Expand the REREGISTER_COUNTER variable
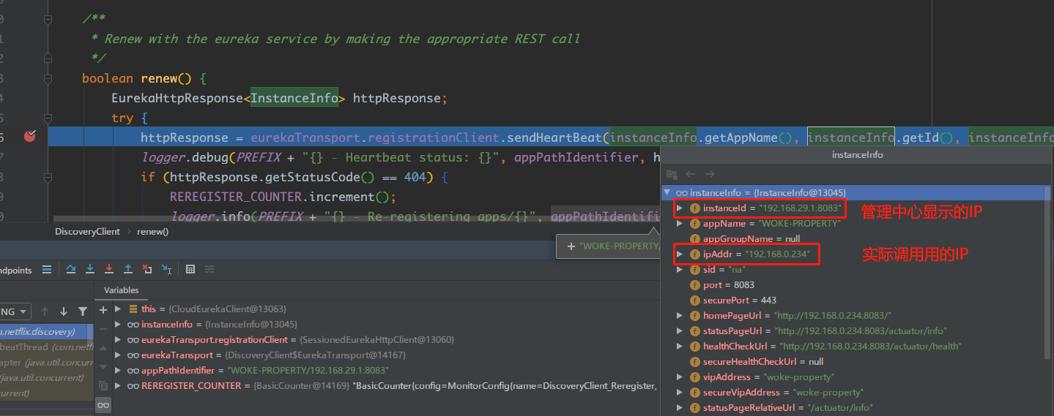Screen dimensions: 1054x416 tap(118, 386)
